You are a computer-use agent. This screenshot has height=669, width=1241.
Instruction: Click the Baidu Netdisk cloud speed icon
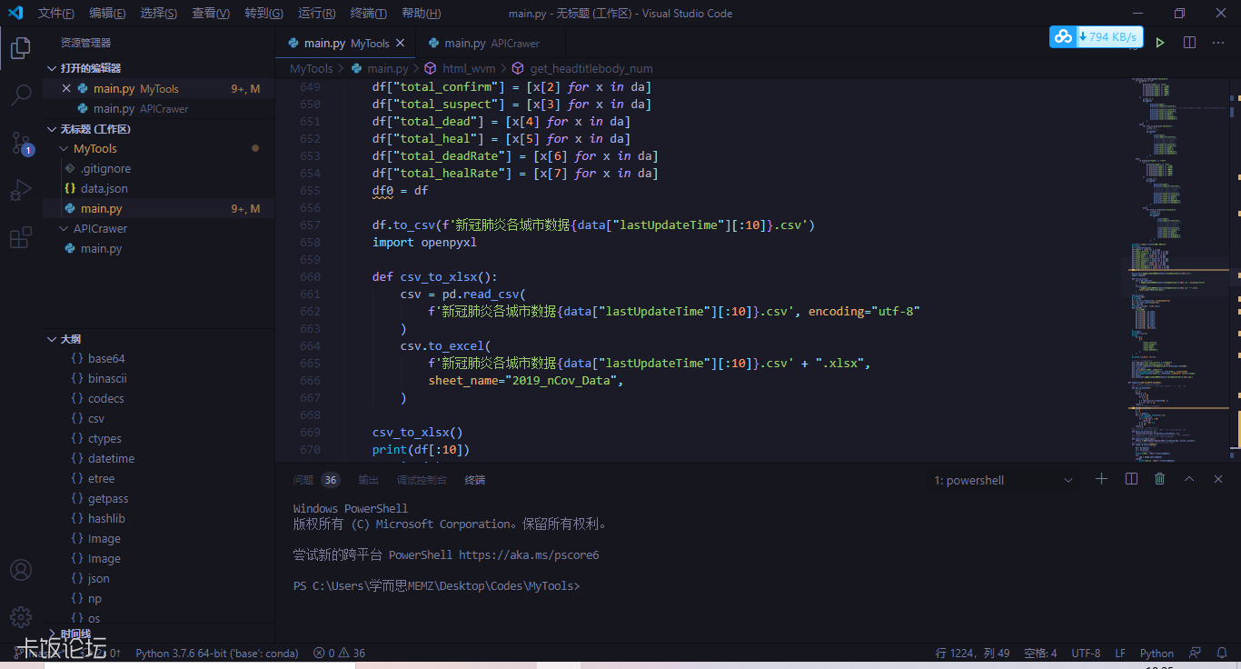(x=1063, y=36)
